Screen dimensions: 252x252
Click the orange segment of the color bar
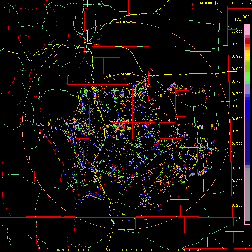click(247, 48)
